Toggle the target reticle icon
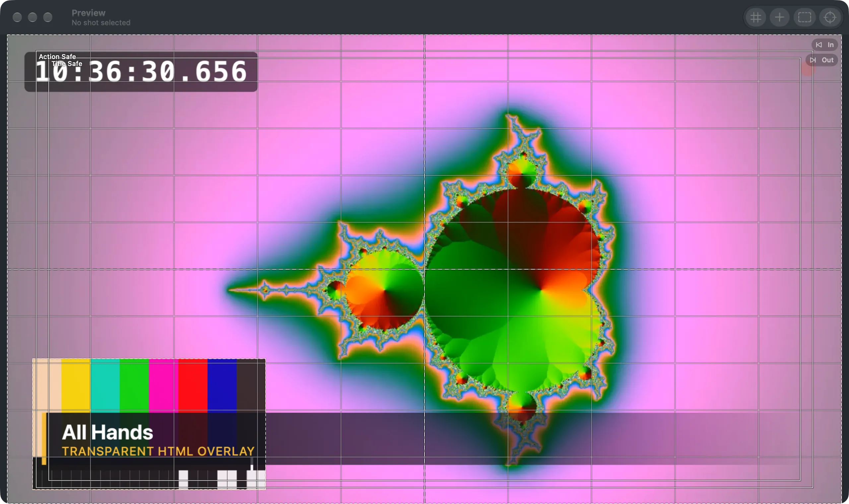Image resolution: width=849 pixels, height=504 pixels. tap(830, 17)
